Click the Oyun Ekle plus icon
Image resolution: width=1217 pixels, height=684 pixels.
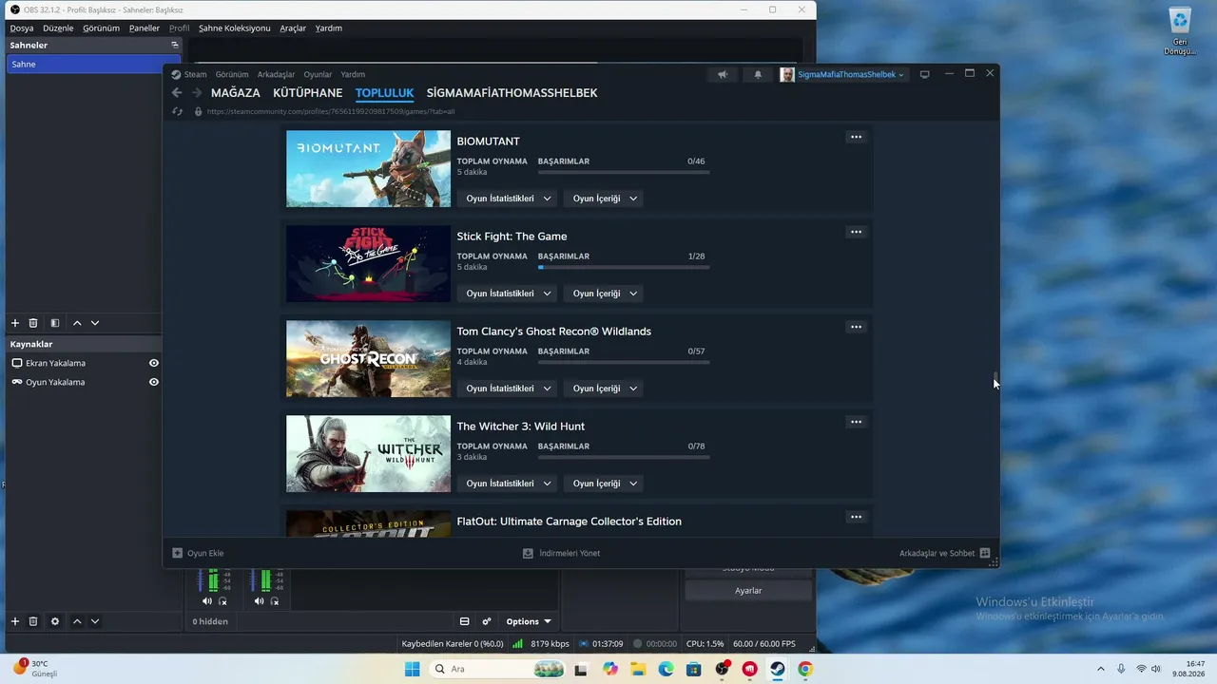(x=177, y=553)
